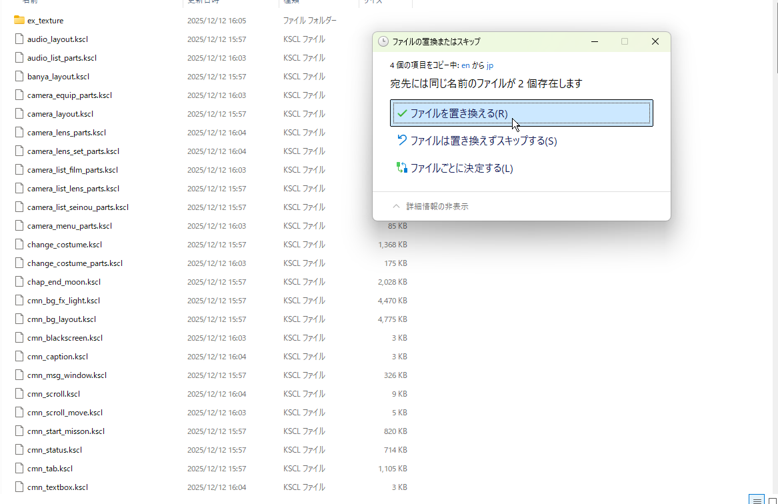Click the cmn_textbox.kscl file icon
This screenshot has width=778, height=504.
19,487
